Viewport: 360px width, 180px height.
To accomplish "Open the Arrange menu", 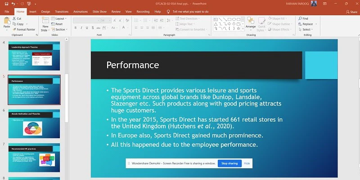I will [x=251, y=24].
